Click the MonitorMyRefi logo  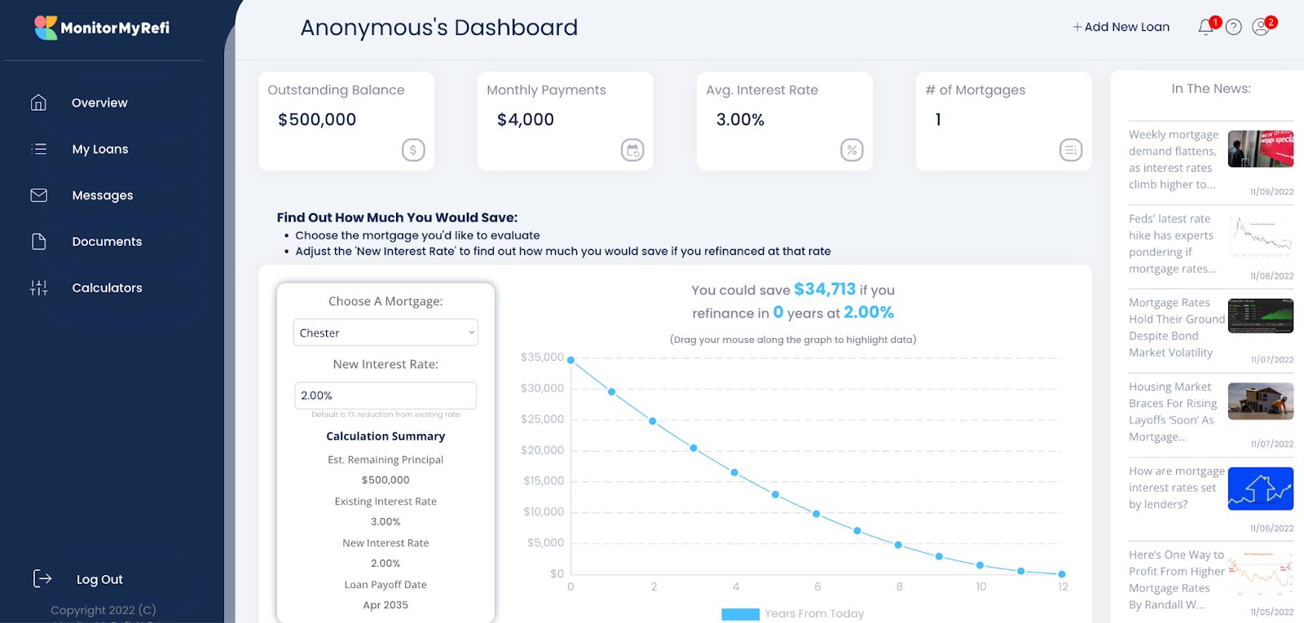[103, 28]
